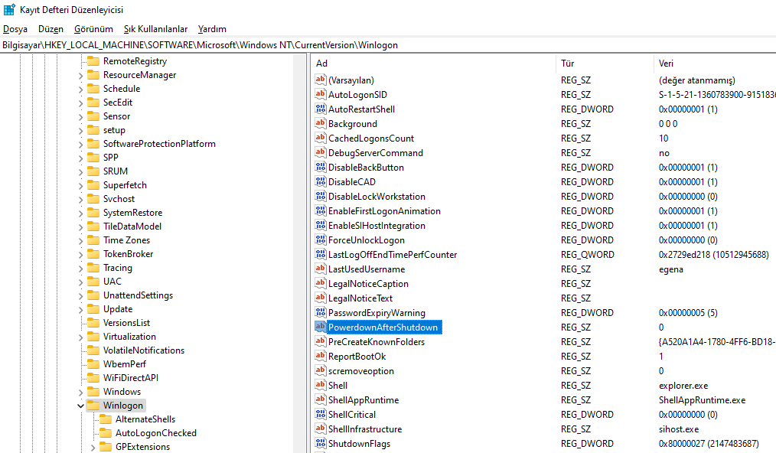Image resolution: width=776 pixels, height=453 pixels.
Task: Click the Tracing folder icon
Action: coord(93,268)
